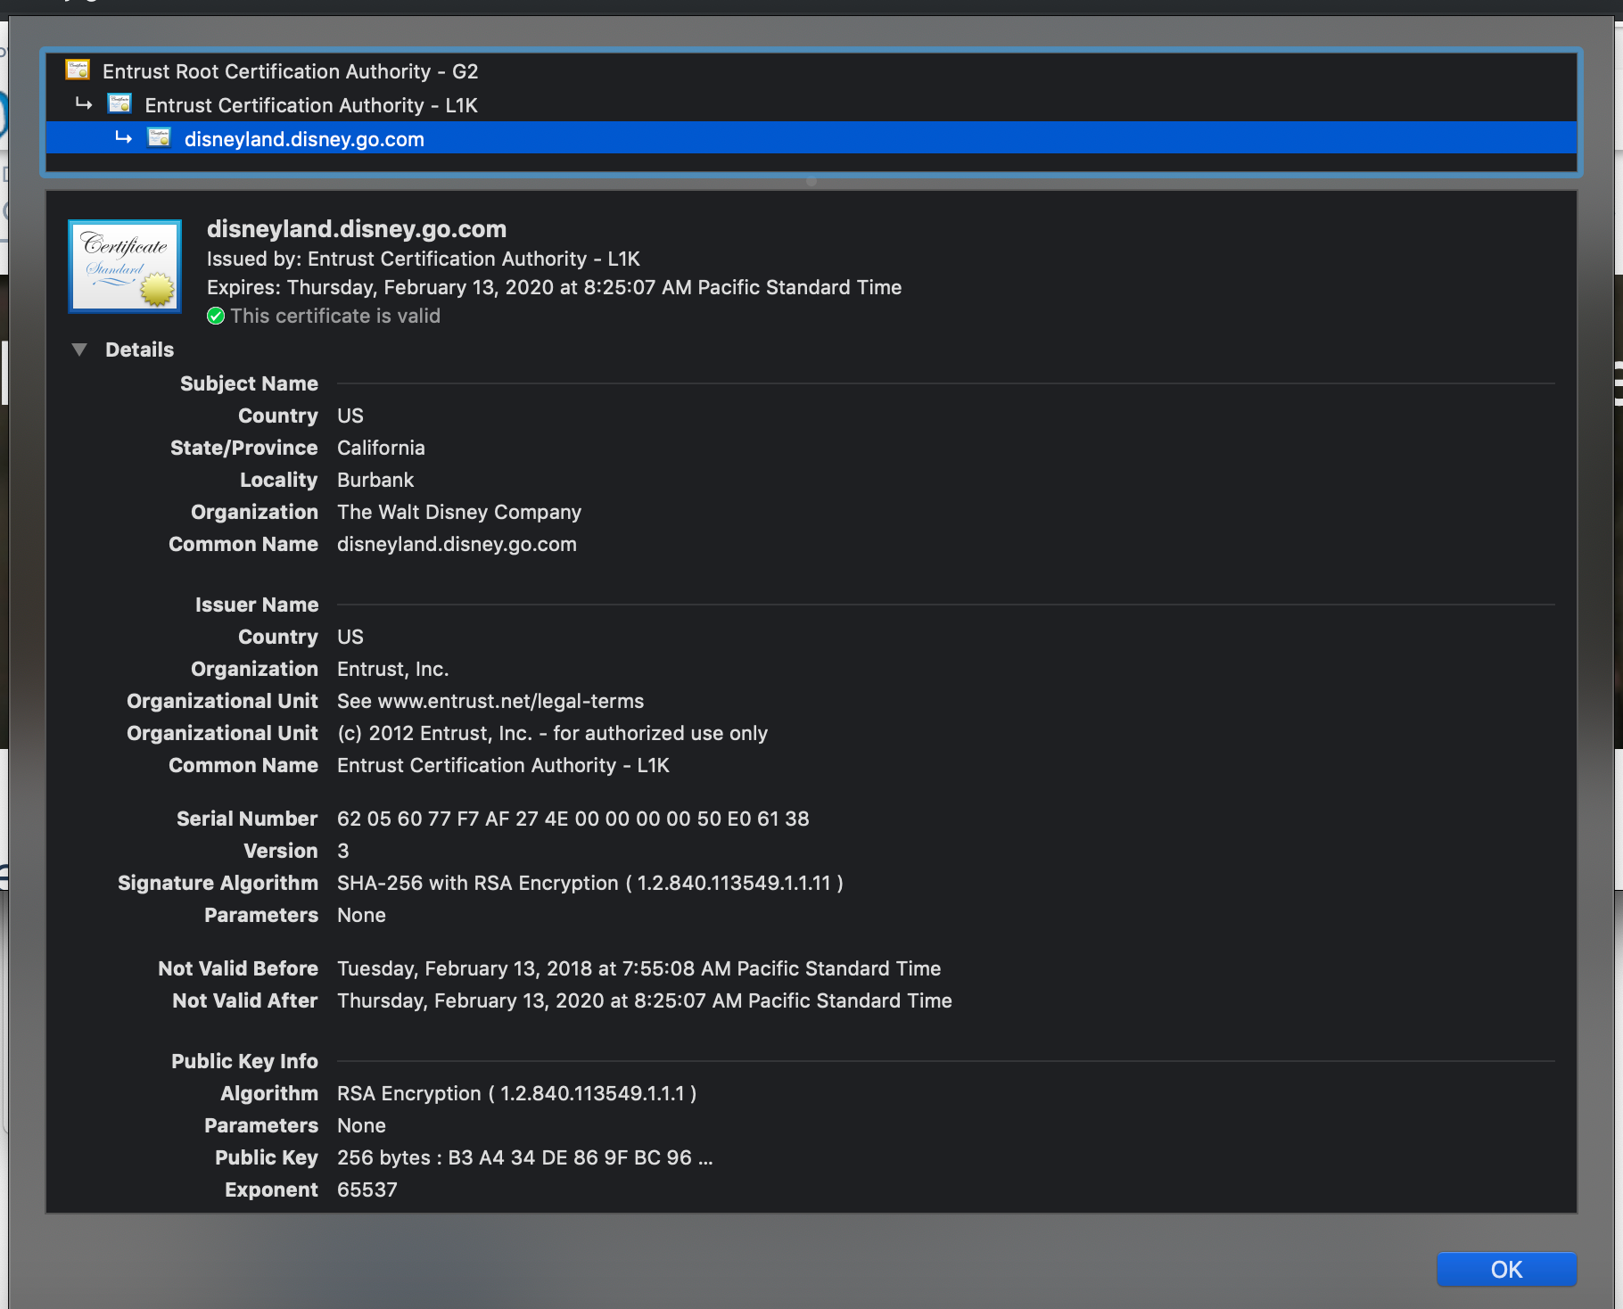The height and width of the screenshot is (1309, 1623).
Task: Click the Public Key Info section heading
Action: click(x=244, y=1061)
